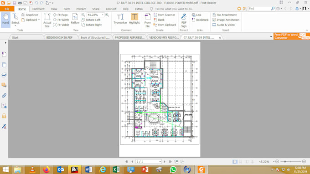The image size is (310, 174).
Task: Open PDF Sign tool
Action: point(184,20)
